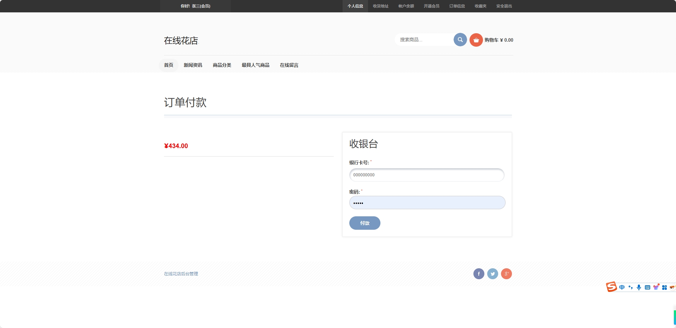The height and width of the screenshot is (328, 676).
Task: Click the search magnifier icon
Action: coord(460,40)
